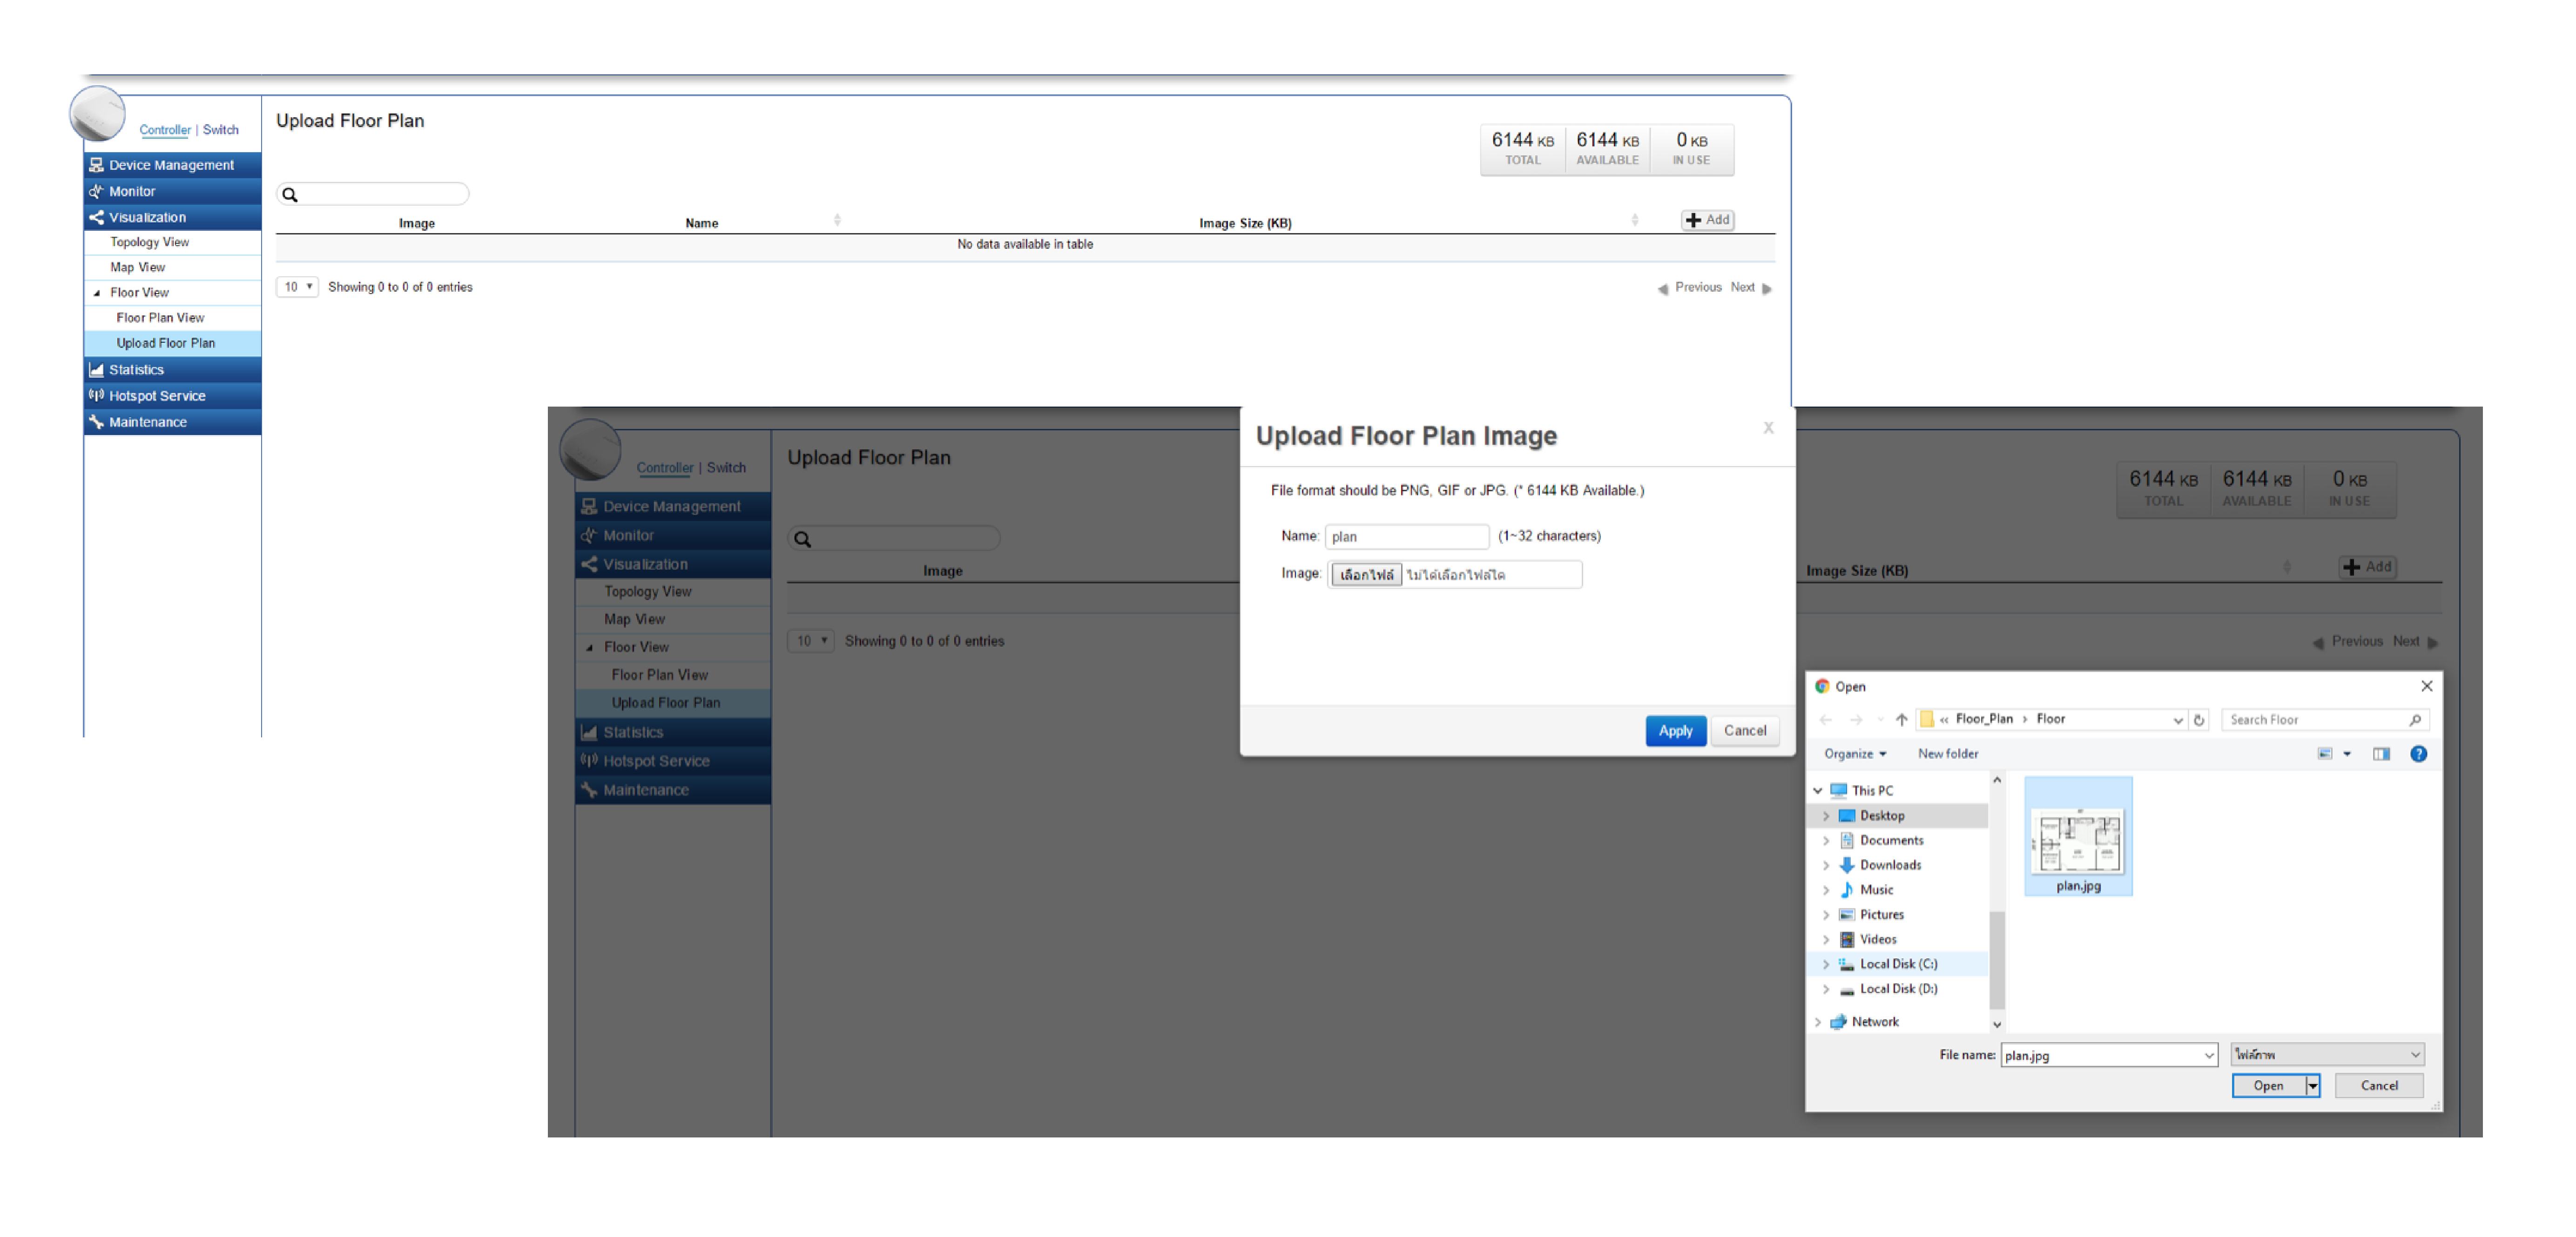This screenshot has width=2576, height=1237.
Task: Select Music folder in Open dialog
Action: (1875, 889)
